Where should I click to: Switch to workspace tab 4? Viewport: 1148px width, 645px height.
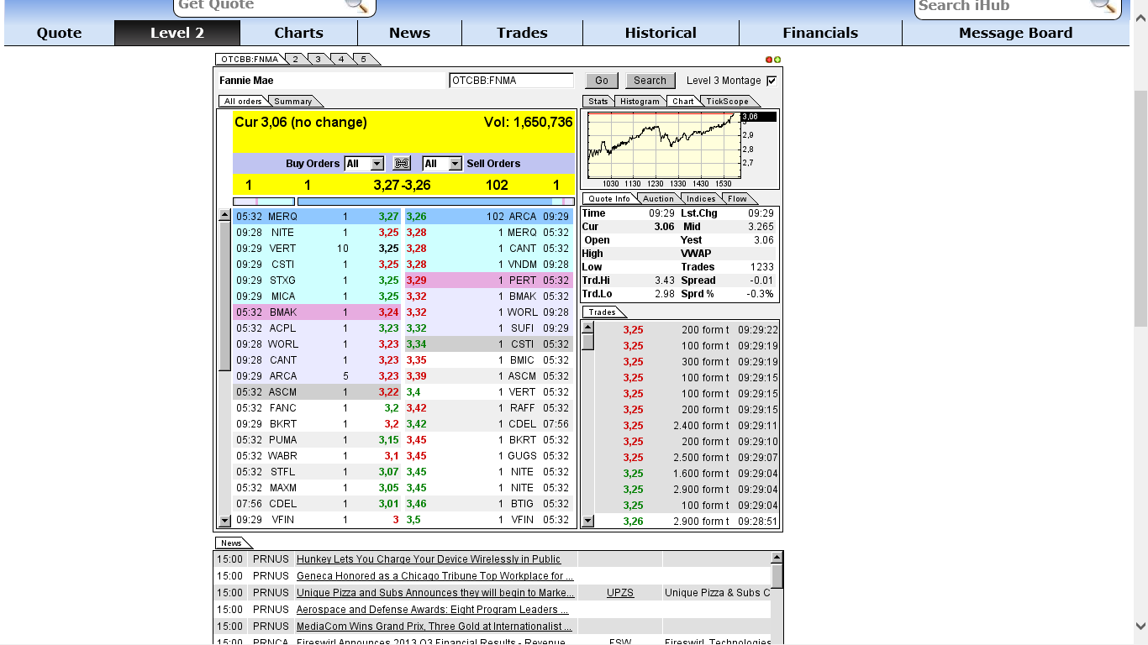tap(341, 59)
